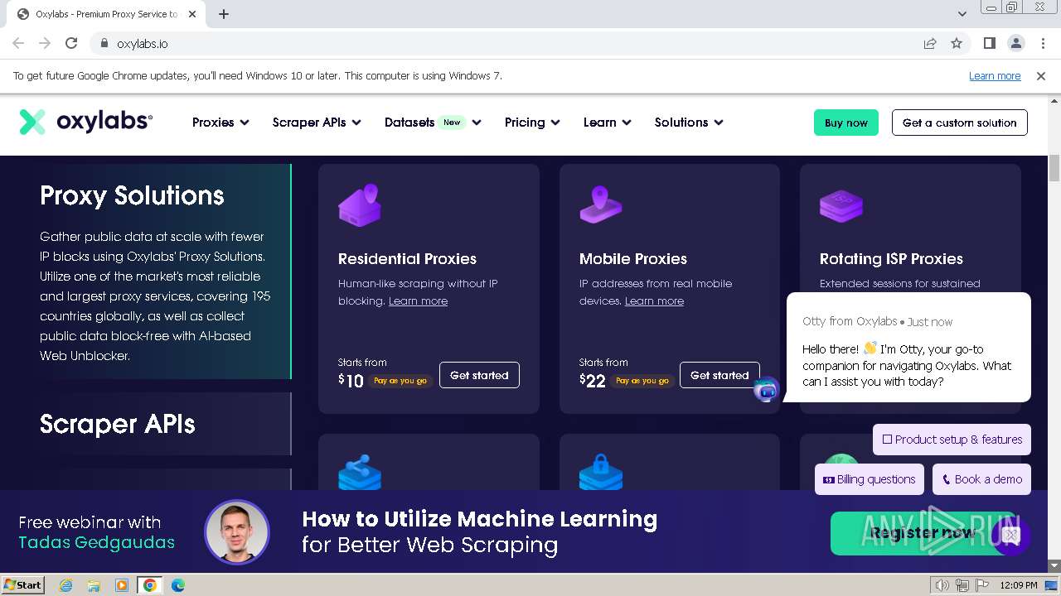This screenshot has width=1061, height=596.
Task: Open the media player taskbar icon
Action: tap(122, 585)
